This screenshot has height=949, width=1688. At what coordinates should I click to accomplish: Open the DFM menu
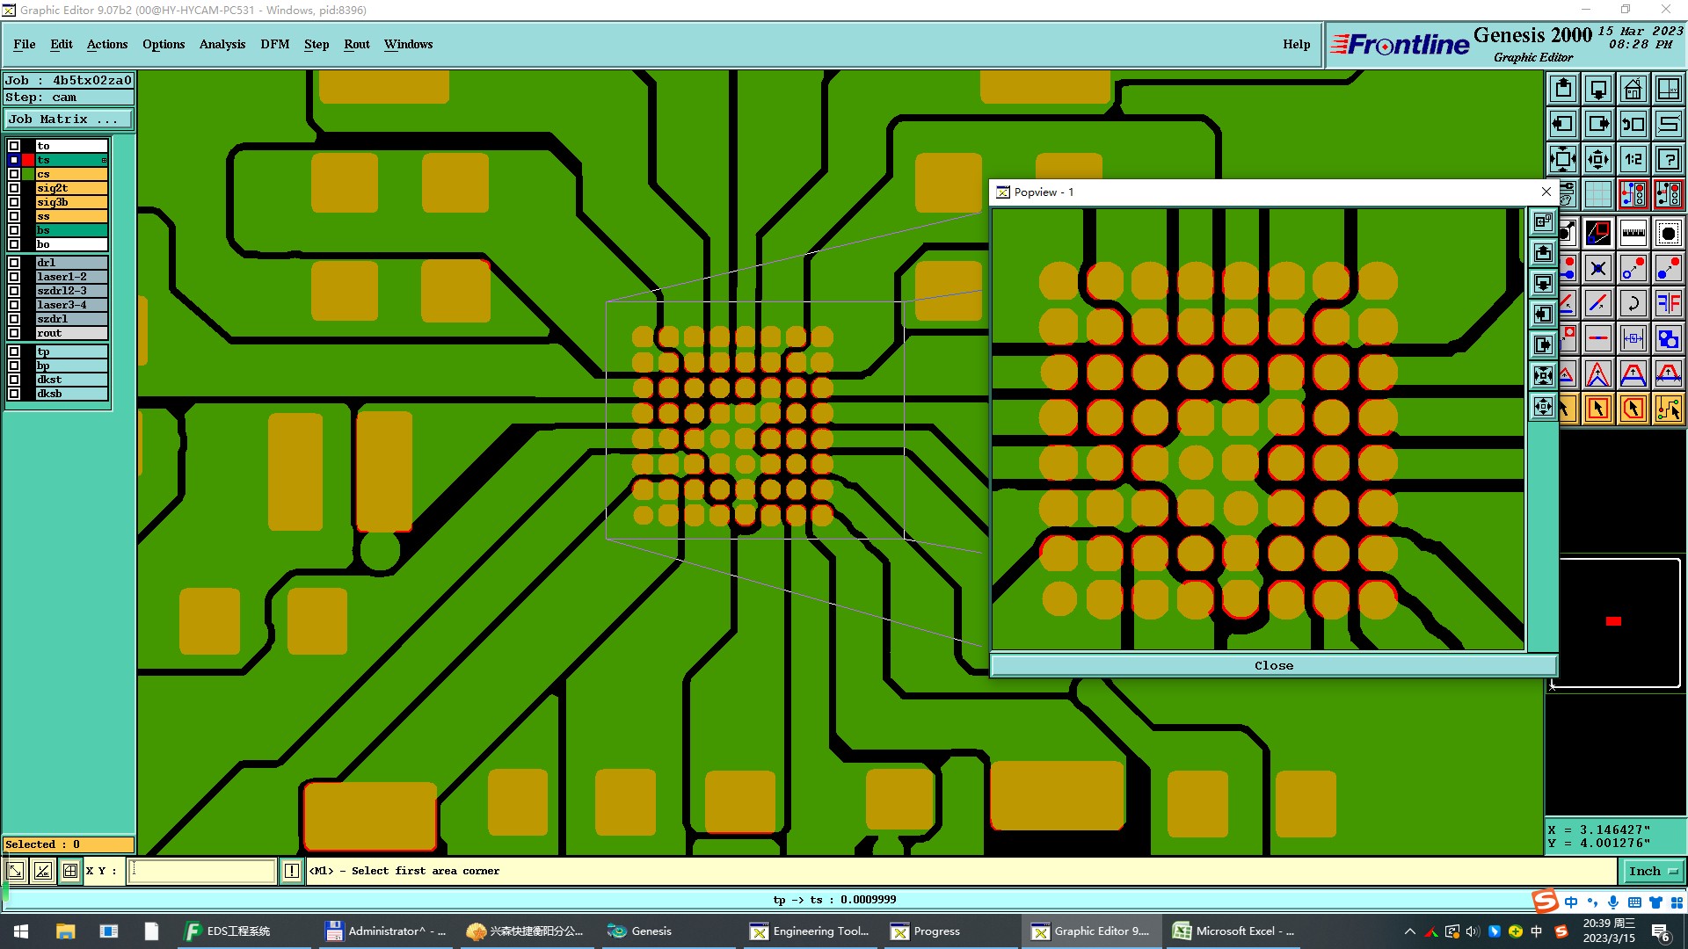pos(274,44)
